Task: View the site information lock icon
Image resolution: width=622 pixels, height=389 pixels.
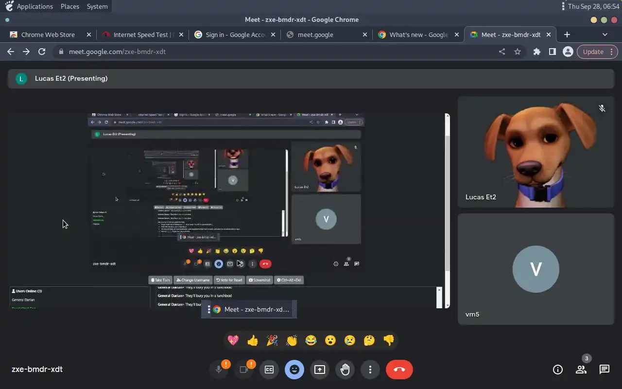Action: click(x=61, y=52)
